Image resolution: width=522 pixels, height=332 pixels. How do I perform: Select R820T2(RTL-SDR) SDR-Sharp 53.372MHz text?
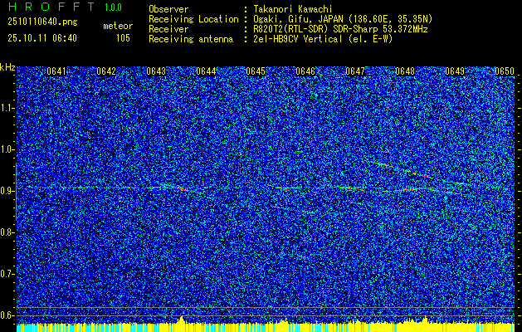pos(340,29)
